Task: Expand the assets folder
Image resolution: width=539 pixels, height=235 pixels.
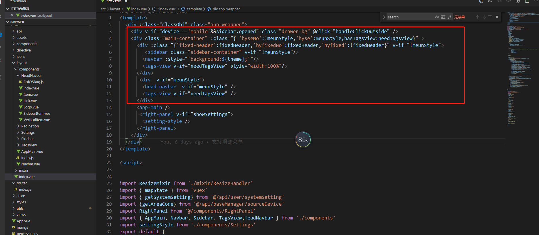Action: pyautogui.click(x=14, y=37)
